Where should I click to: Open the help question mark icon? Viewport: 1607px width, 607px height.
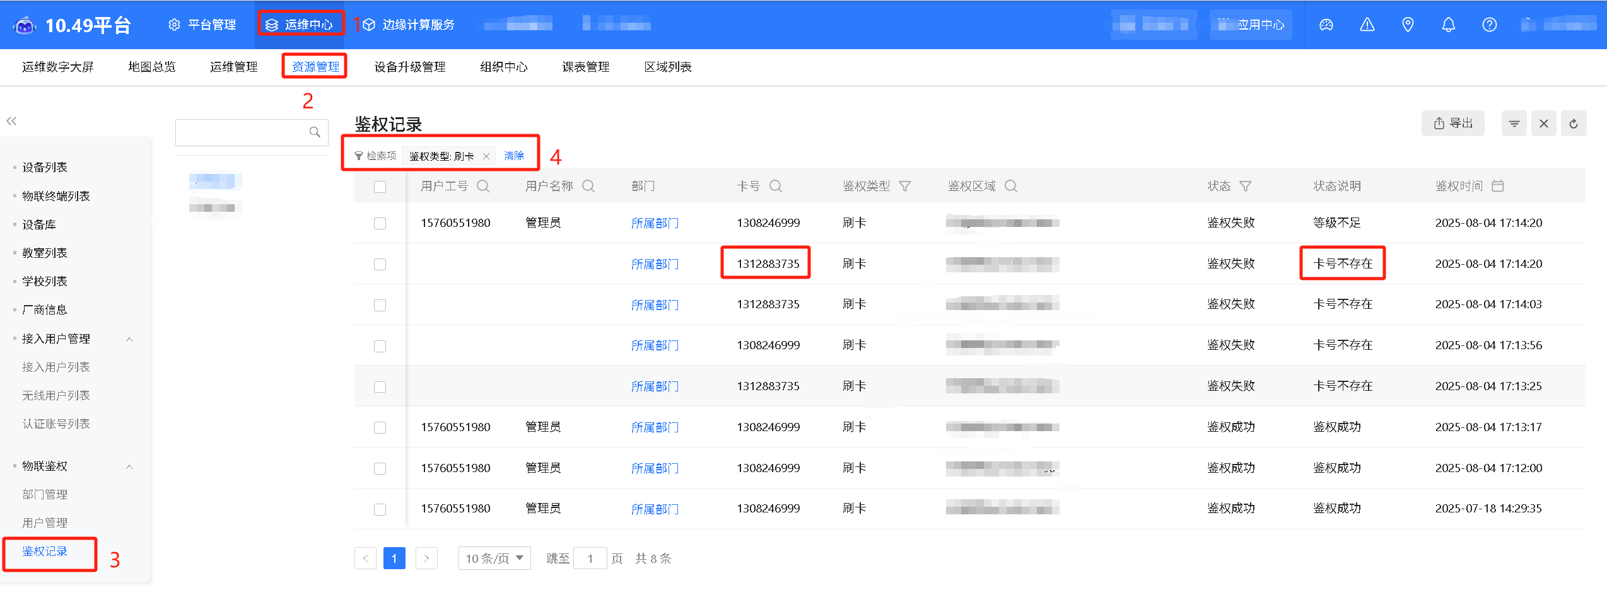pos(1489,25)
